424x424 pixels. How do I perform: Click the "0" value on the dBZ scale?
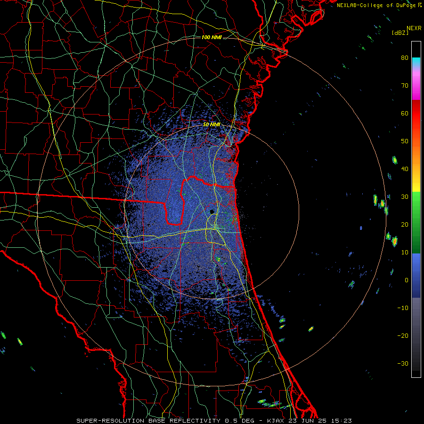tap(407, 280)
